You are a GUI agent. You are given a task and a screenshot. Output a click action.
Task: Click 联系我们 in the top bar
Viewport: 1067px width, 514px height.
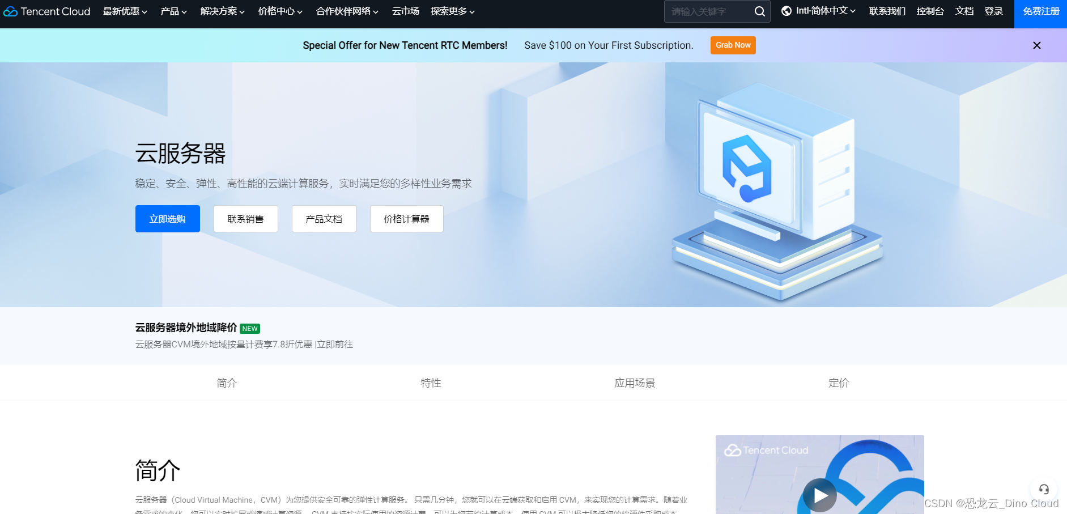point(887,11)
